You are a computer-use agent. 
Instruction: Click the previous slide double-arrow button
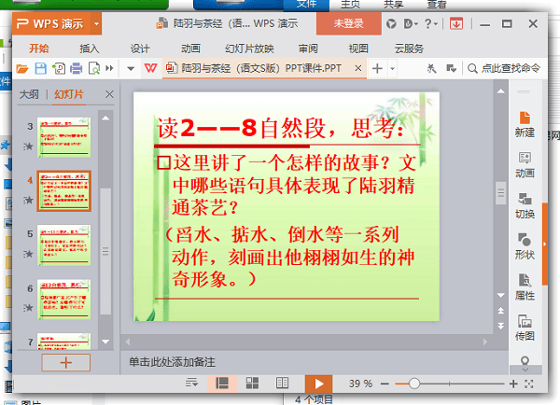pos(501,311)
